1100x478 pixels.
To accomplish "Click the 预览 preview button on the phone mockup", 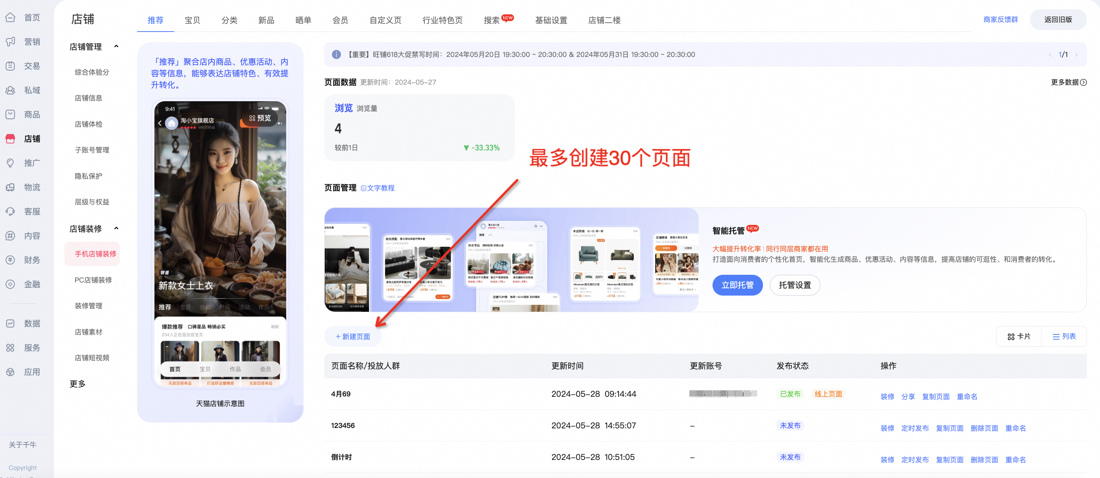I will [x=260, y=118].
